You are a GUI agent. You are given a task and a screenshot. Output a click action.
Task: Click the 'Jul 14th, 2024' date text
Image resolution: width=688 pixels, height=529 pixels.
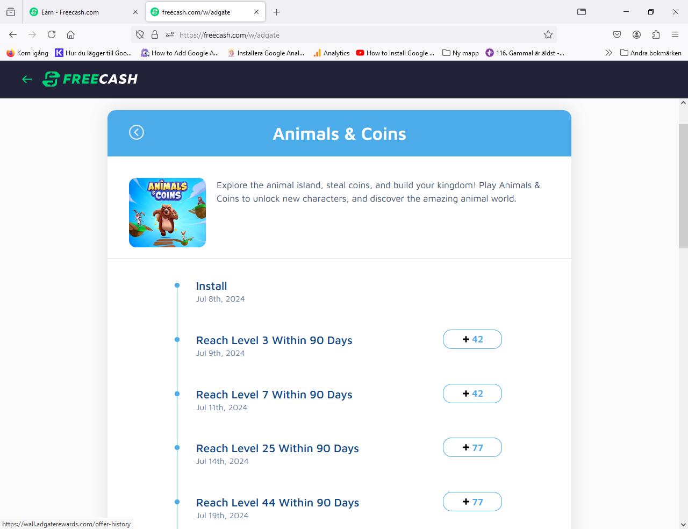tap(222, 461)
